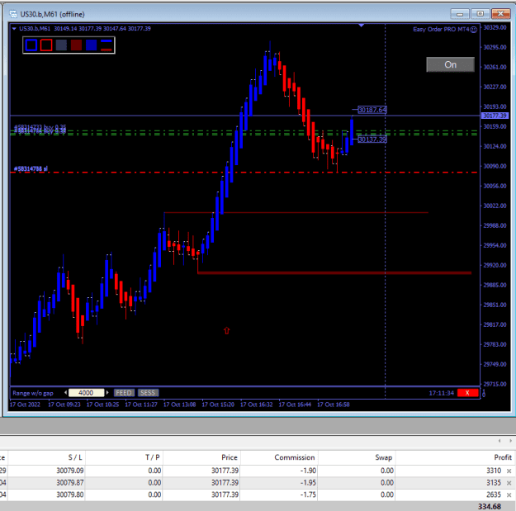Select the #58314786 sl stop-loss line label
Image resolution: width=516 pixels, height=511 pixels.
(x=31, y=168)
